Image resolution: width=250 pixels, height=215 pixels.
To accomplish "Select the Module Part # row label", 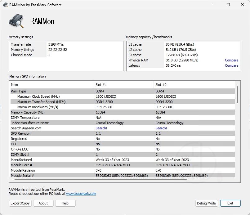I will coord(21,165).
